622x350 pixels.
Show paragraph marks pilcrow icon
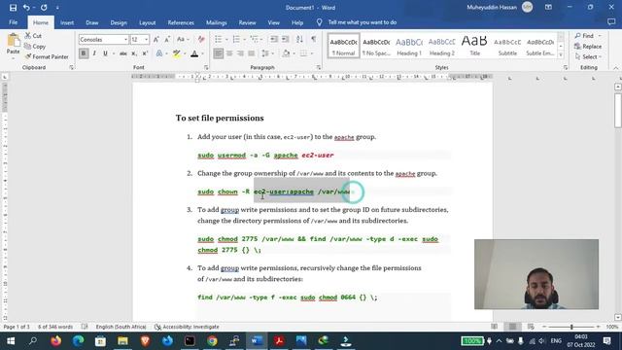[x=313, y=39]
